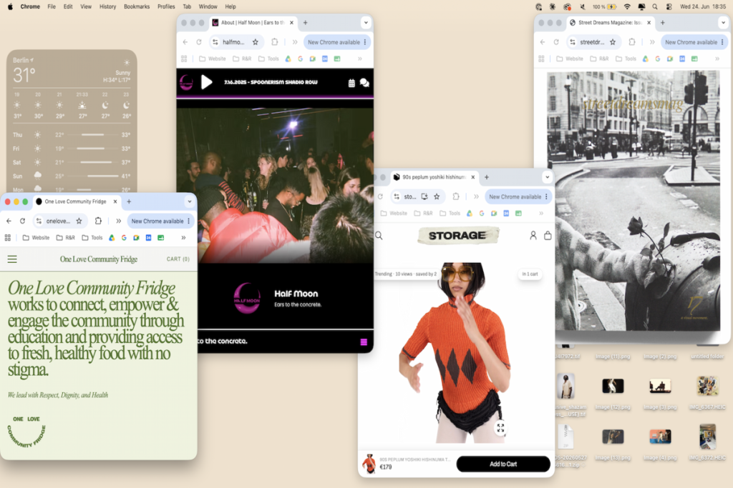Open the Half Moon schedule calendar icon
This screenshot has height=488, width=733.
point(351,83)
